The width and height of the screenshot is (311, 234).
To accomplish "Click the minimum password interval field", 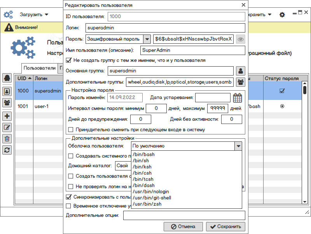I will coord(156,108).
